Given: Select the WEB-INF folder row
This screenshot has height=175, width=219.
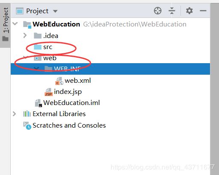Looking at the screenshot, I should click(x=110, y=69).
